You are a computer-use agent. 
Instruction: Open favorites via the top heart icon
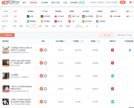pos(130,2)
